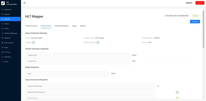Click the Attribute Mappings icon

2,33
